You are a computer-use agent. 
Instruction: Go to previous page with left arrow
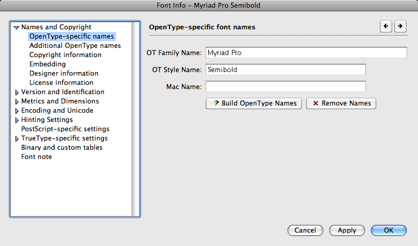[386, 26]
